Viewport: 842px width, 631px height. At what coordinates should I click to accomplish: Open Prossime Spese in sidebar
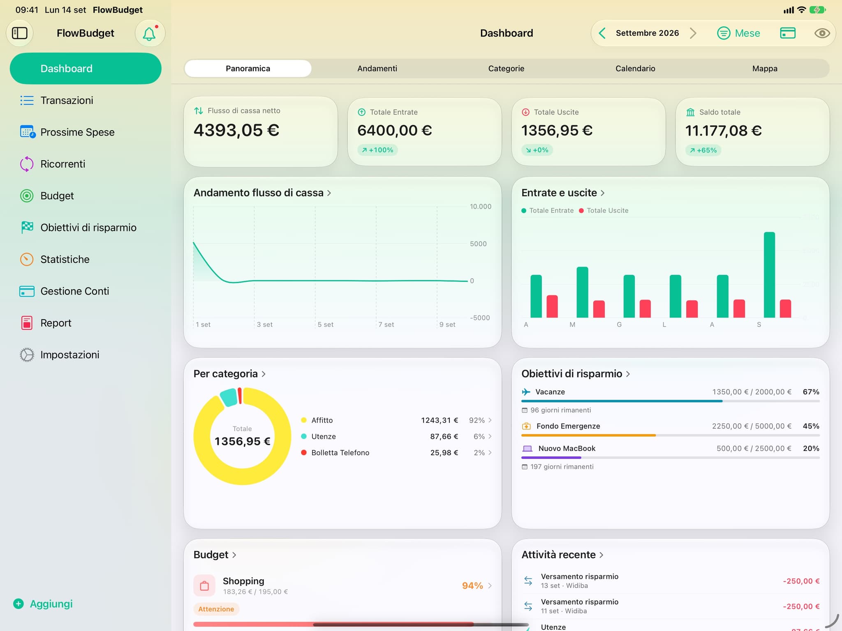pos(86,132)
